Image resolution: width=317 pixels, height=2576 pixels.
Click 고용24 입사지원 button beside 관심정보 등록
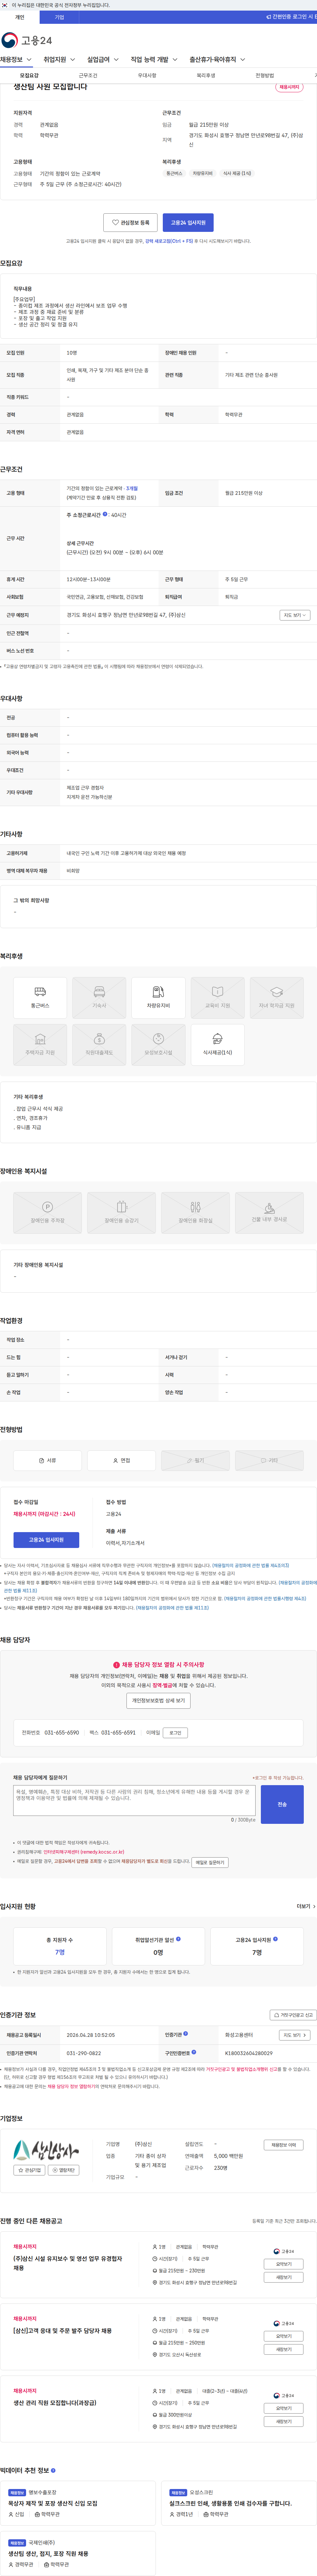[x=189, y=223]
